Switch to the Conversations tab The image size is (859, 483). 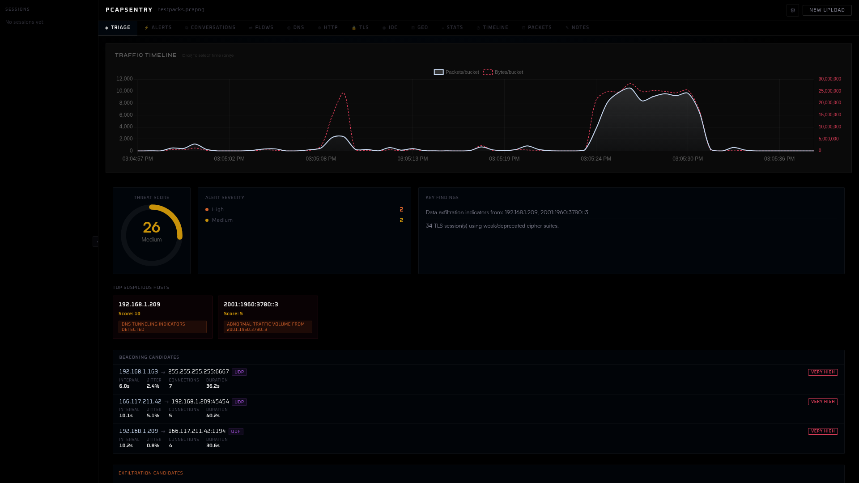pyautogui.click(x=210, y=28)
